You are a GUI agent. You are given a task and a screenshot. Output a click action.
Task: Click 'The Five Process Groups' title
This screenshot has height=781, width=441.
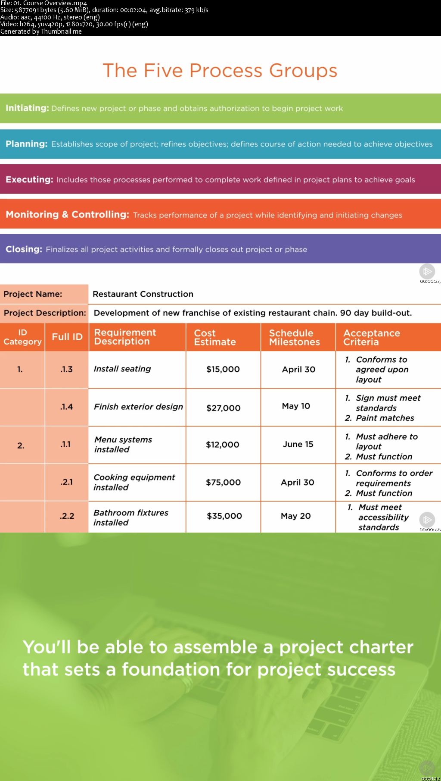pos(220,70)
